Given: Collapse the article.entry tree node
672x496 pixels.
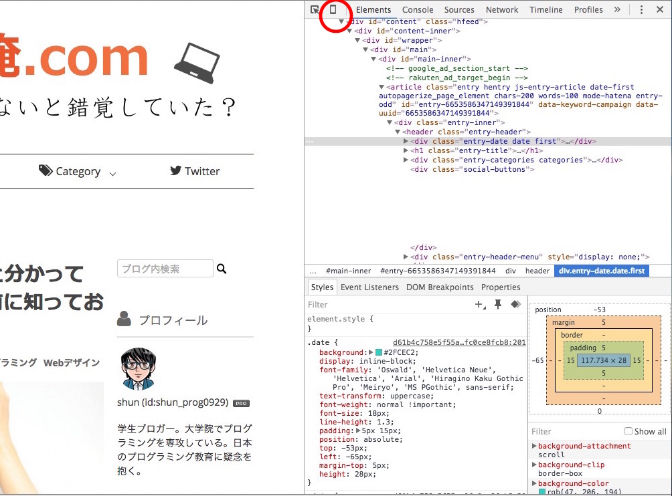Looking at the screenshot, I should pyautogui.click(x=381, y=86).
